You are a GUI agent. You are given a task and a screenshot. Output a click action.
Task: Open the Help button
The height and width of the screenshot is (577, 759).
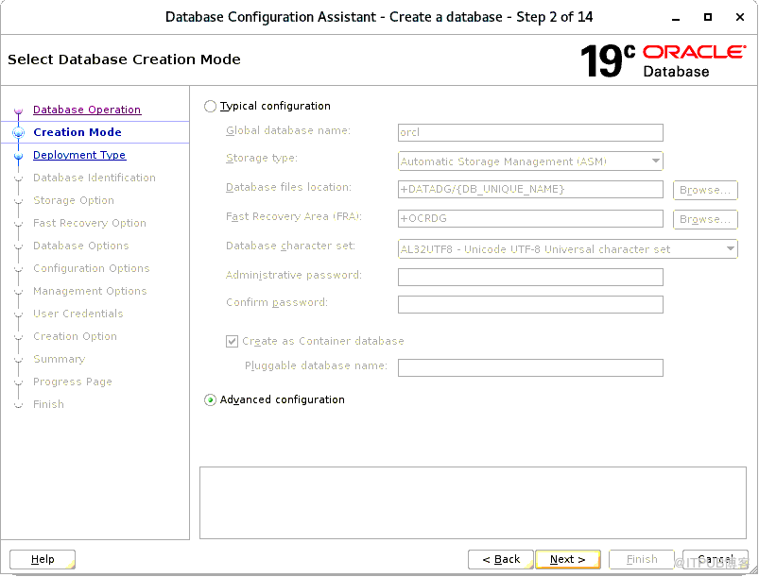click(x=43, y=560)
